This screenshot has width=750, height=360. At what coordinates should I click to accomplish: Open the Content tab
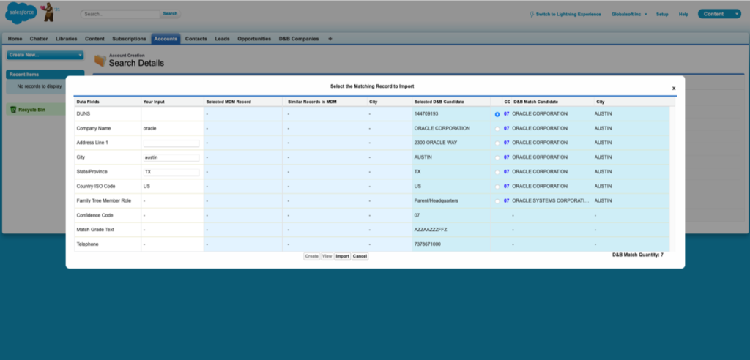tap(94, 39)
